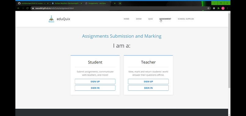Close the GitHub eduQuix quiz.html tab

[x=48, y=3]
